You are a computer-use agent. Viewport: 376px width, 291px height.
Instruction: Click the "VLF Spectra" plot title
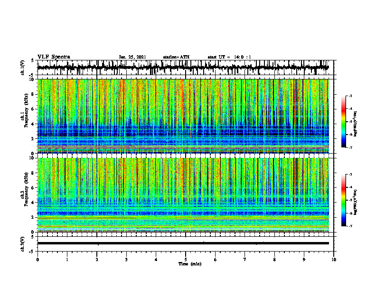coord(54,57)
